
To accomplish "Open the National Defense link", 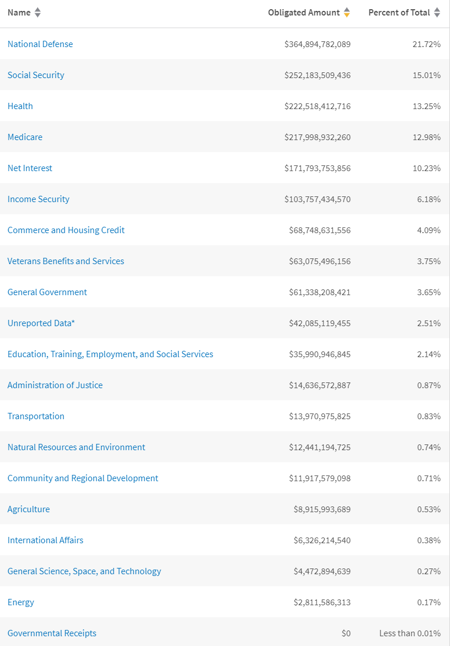I will tap(40, 44).
